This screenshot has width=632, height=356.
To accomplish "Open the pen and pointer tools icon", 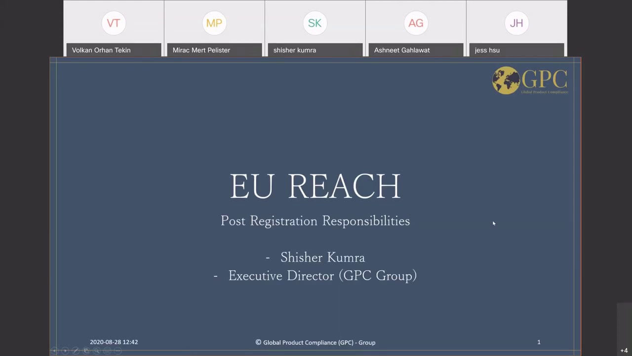I will click(76, 351).
